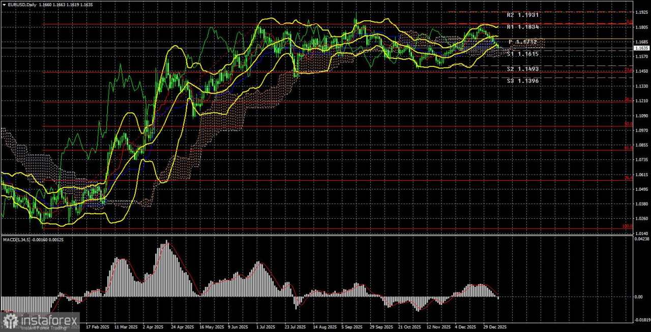
Task: Select the S2 1.1493 support marker
Action: pos(522,69)
